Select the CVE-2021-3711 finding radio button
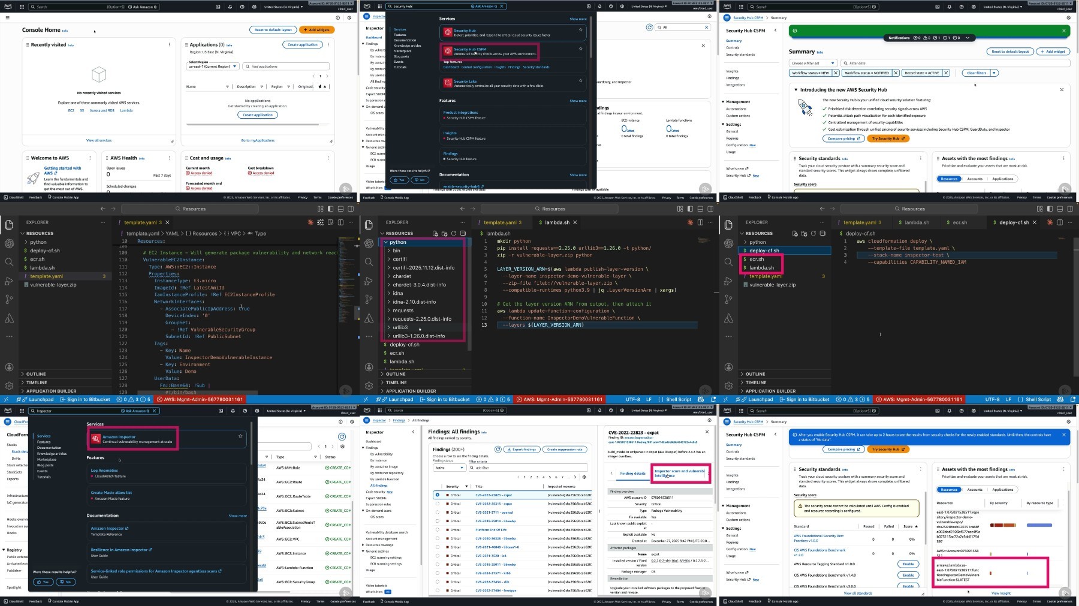Screen dimensions: 1079x606 437,512
